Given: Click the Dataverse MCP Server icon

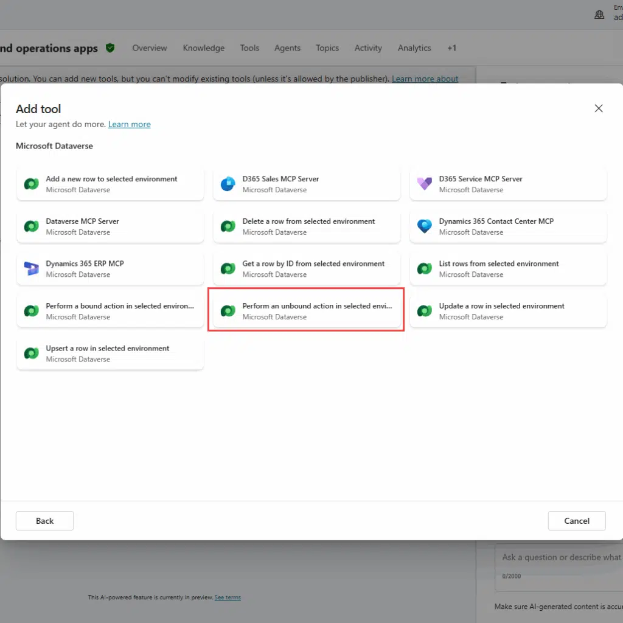Looking at the screenshot, I should [x=31, y=226].
